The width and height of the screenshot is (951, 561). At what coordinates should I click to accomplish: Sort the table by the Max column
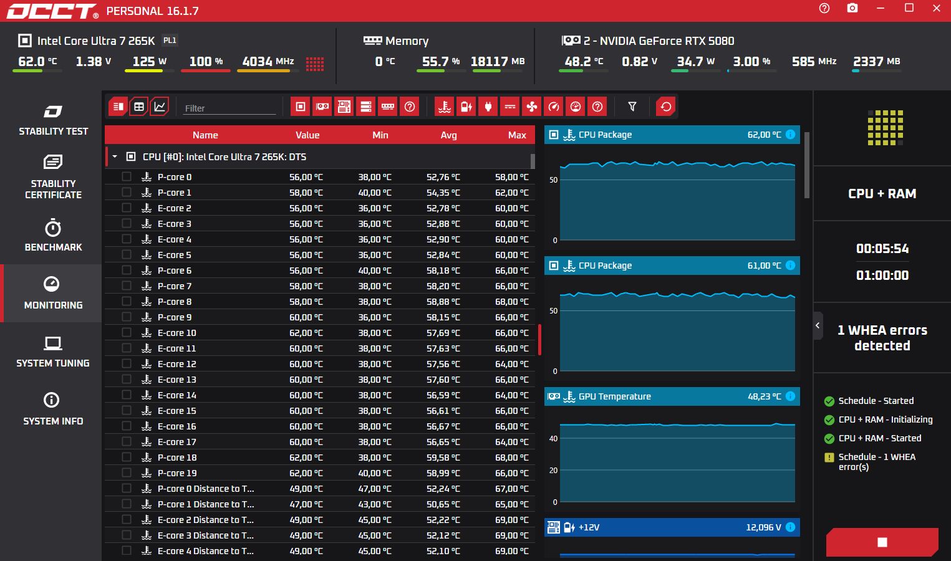(517, 135)
